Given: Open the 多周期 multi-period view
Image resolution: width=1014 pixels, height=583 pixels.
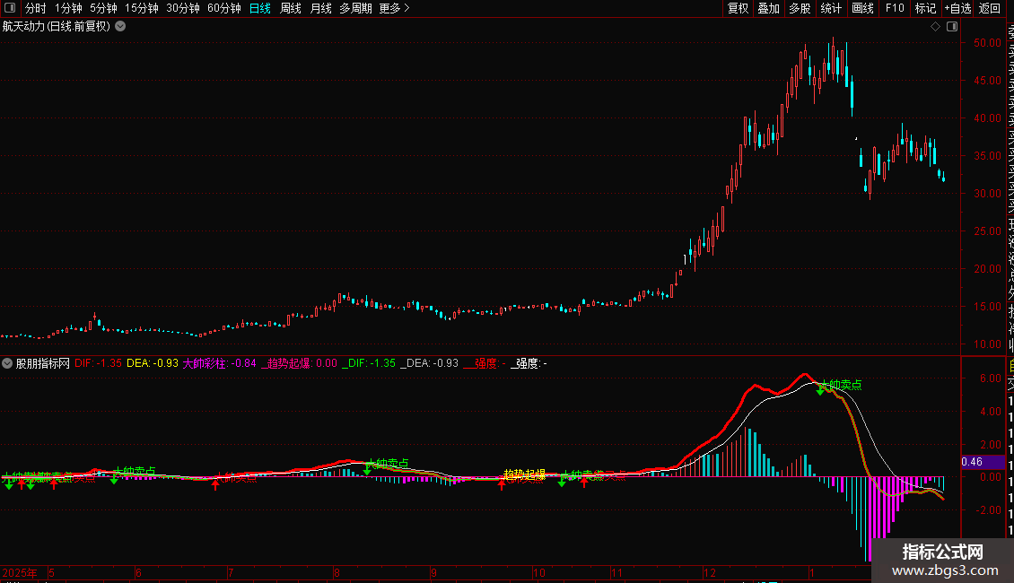Looking at the screenshot, I should click(355, 8).
